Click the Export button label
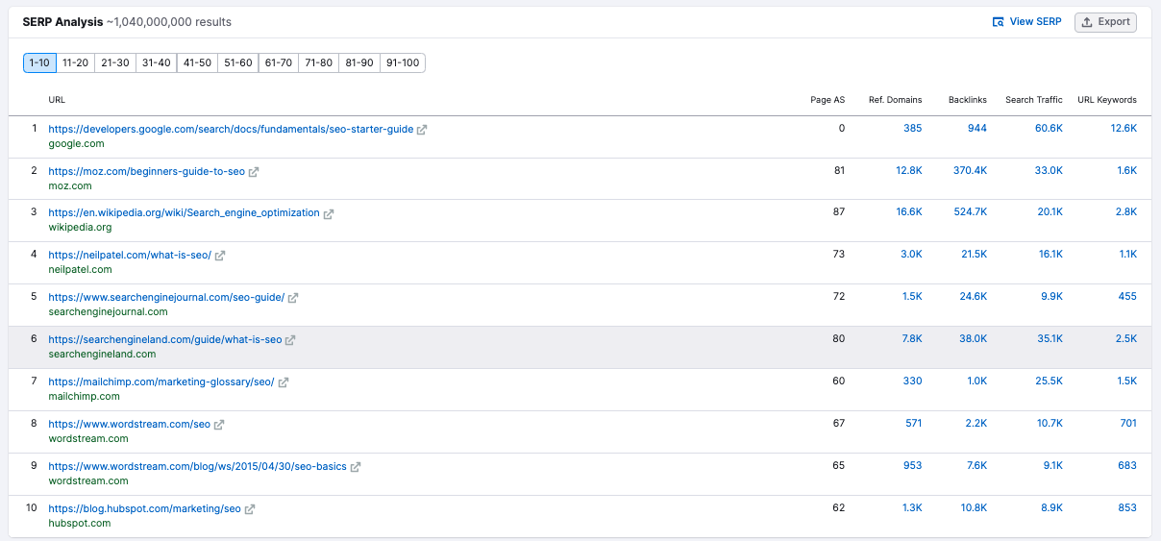This screenshot has height=541, width=1161. tap(1114, 22)
